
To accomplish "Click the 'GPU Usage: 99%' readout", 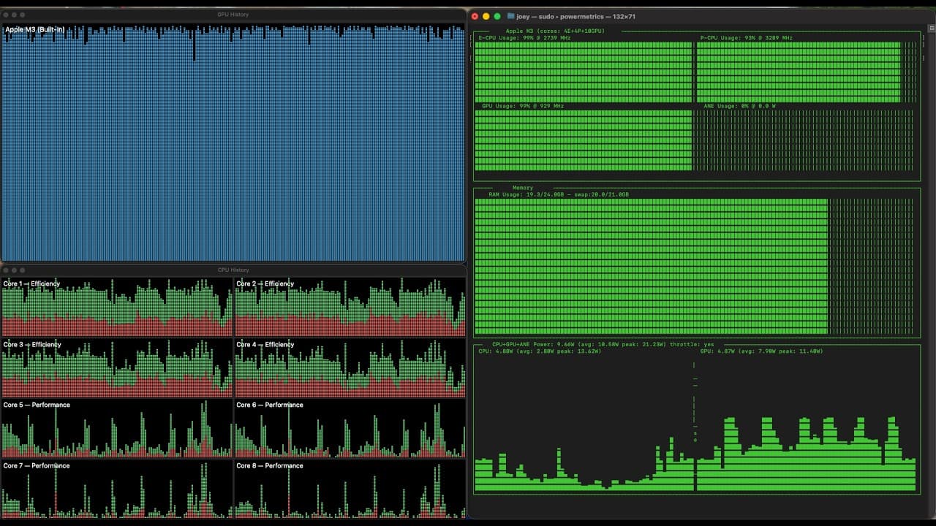I will point(523,106).
